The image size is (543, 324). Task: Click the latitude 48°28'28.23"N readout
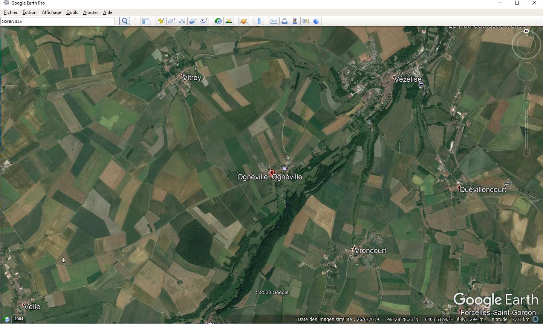click(x=403, y=319)
